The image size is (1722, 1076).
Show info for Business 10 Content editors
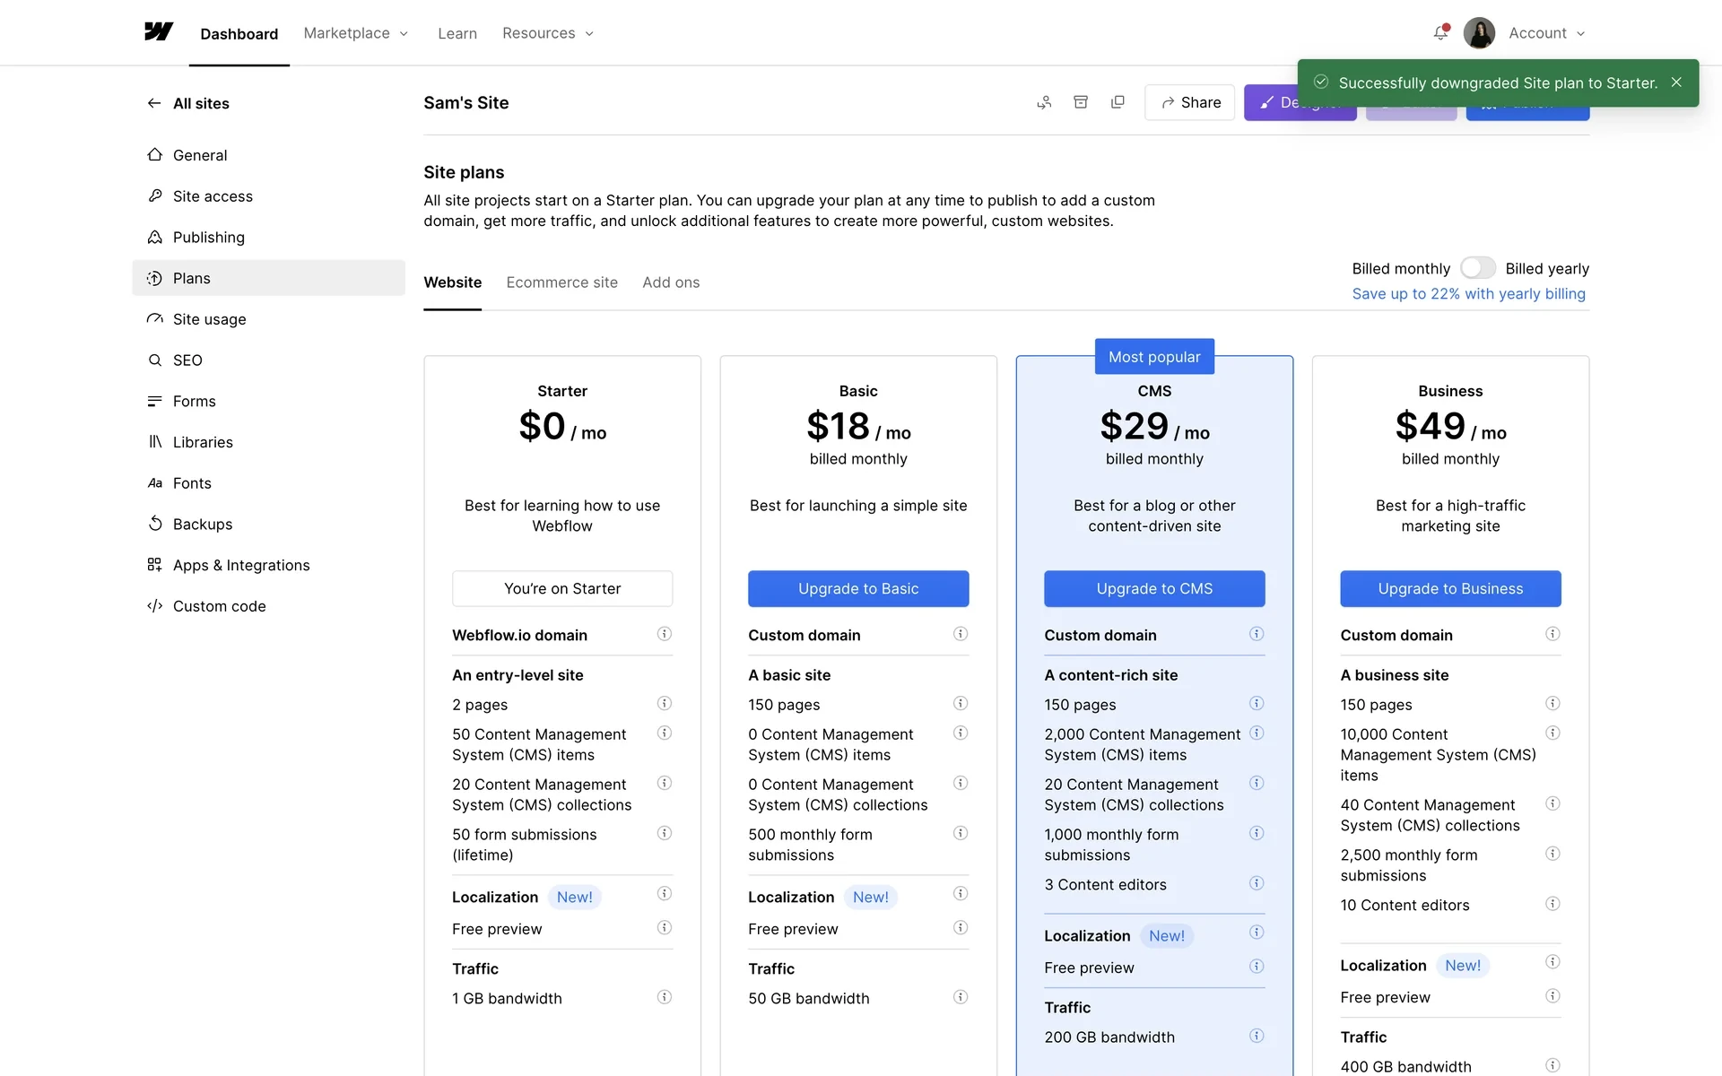point(1552,904)
